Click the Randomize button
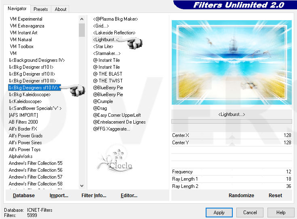297x219 pixels. (241, 195)
